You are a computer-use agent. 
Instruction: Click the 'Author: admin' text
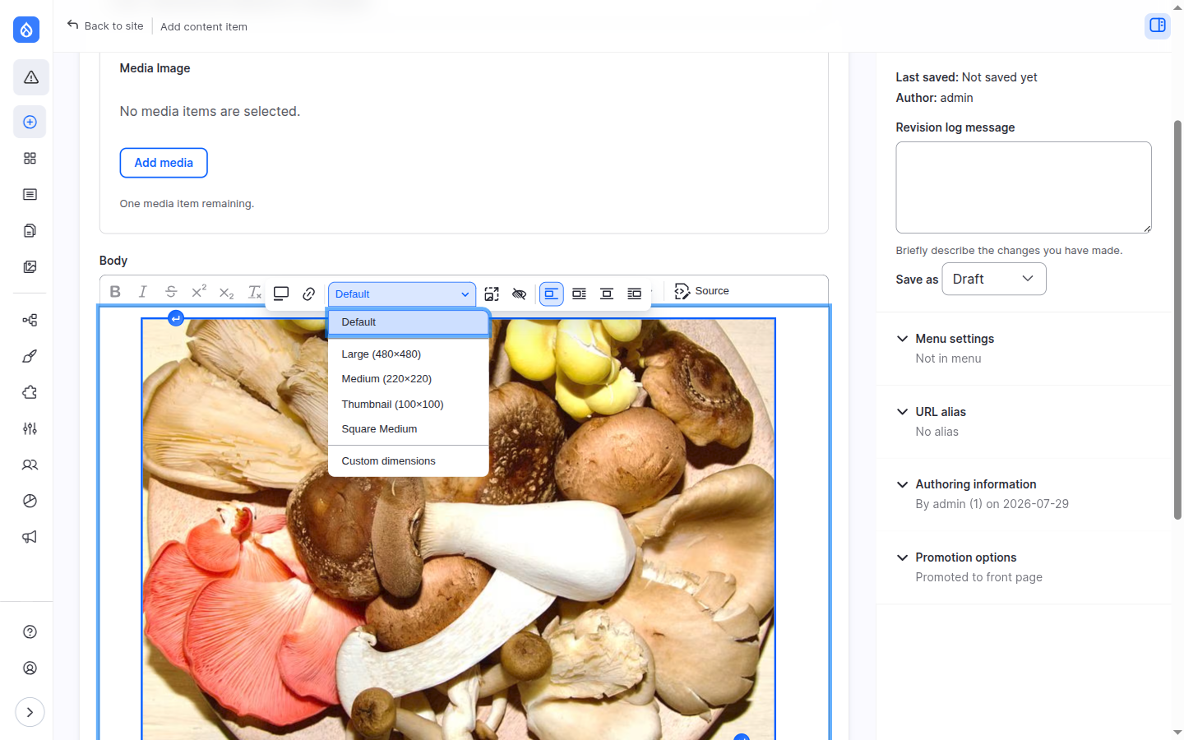coord(934,98)
